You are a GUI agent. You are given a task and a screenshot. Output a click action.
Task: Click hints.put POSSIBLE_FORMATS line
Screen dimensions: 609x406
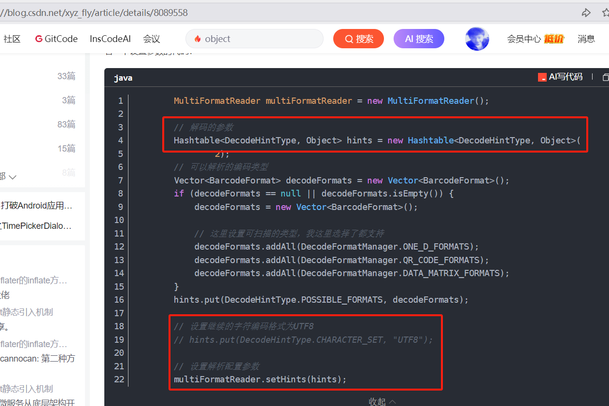coord(321,300)
